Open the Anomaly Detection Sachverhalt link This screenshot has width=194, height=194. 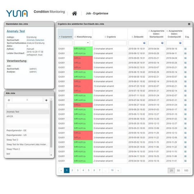(x=35, y=40)
